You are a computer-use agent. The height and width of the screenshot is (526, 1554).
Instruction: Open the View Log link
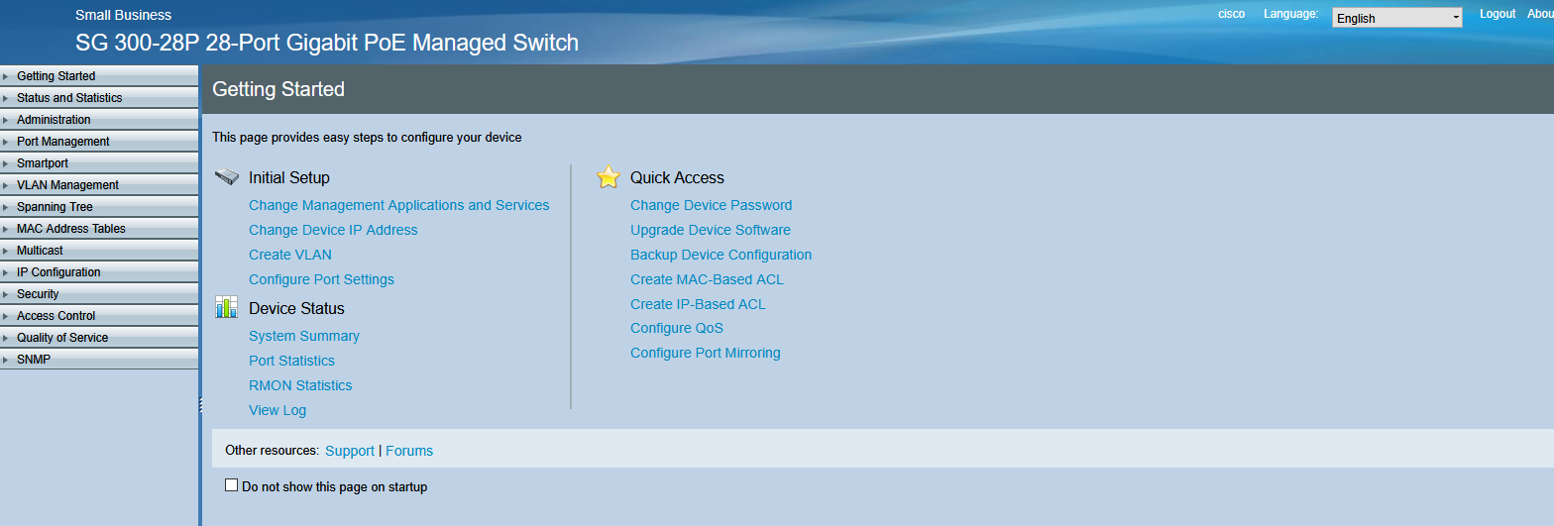(x=277, y=410)
